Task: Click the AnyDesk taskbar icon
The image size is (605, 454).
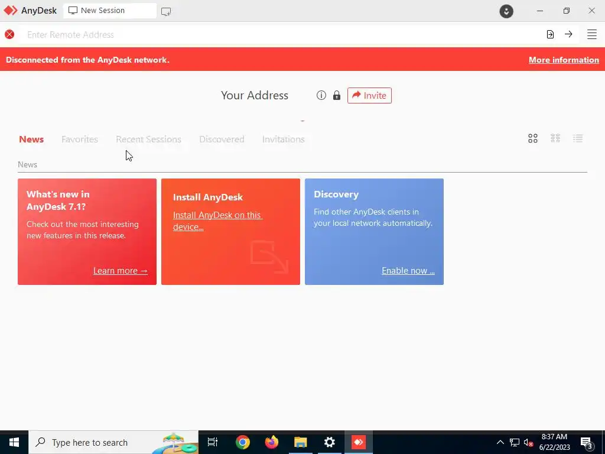Action: (x=359, y=442)
